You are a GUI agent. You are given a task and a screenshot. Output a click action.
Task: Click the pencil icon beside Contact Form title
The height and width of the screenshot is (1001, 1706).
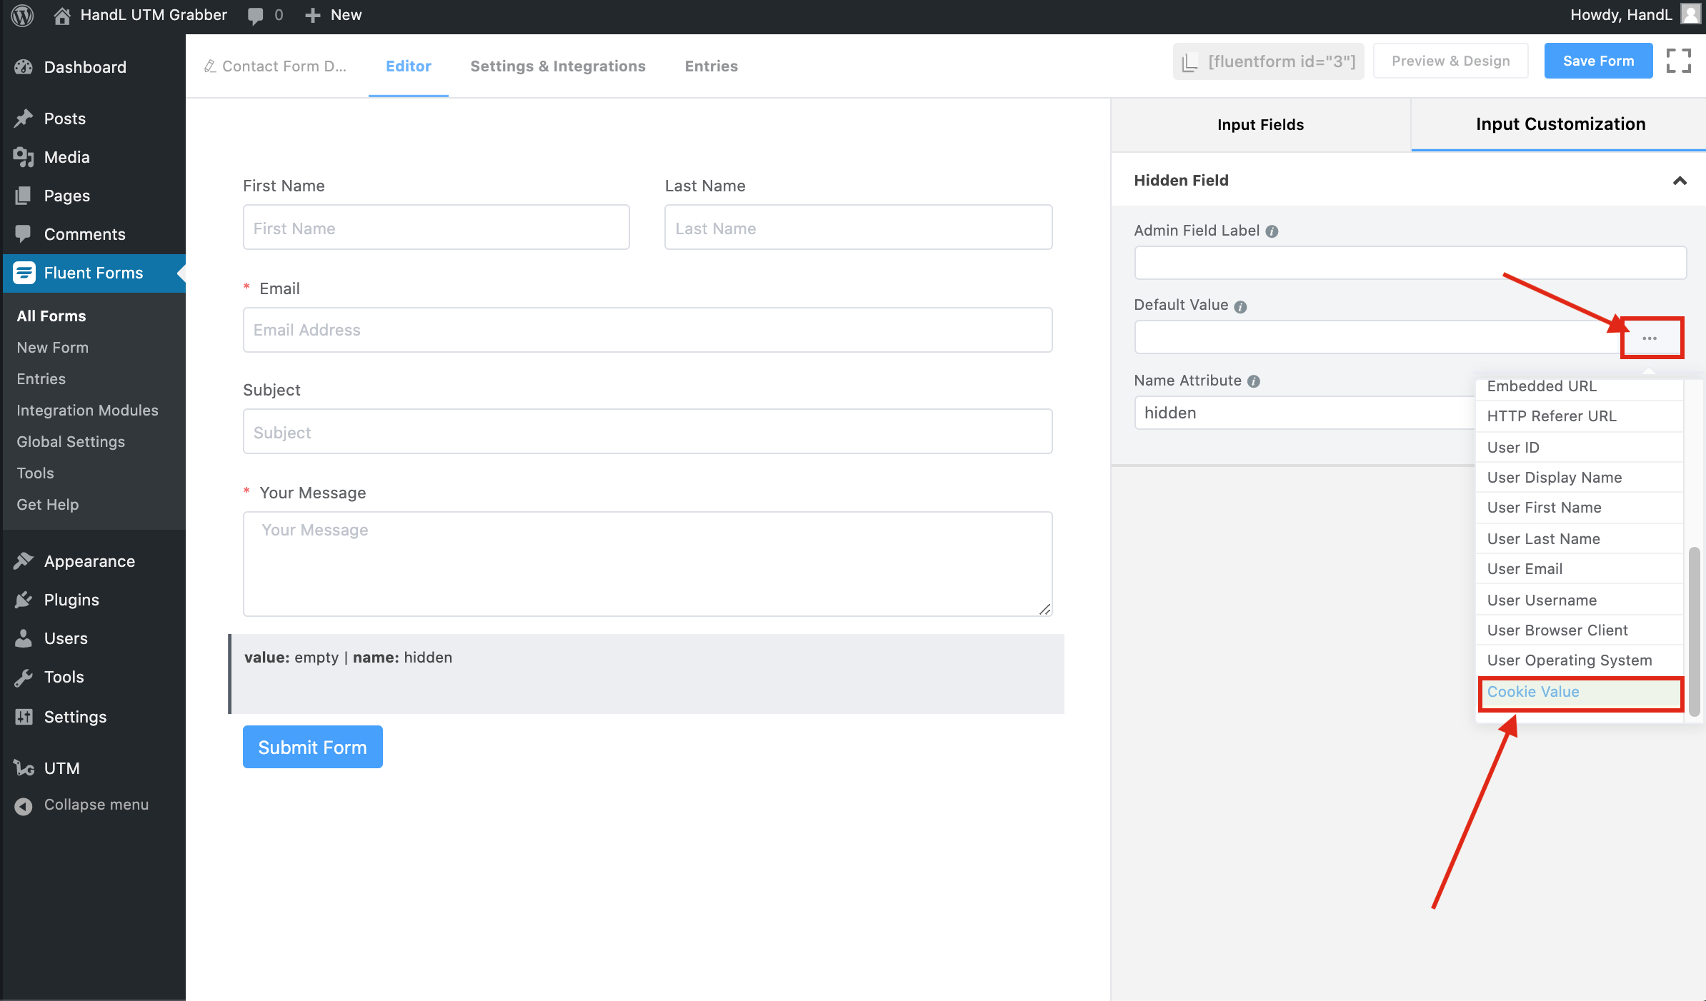click(x=210, y=66)
